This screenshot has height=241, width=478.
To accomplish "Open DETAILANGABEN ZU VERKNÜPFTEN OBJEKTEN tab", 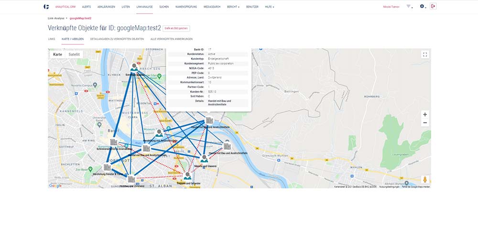I will click(x=117, y=39).
